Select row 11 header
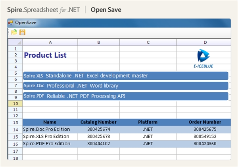The width and height of the screenshot is (238, 167). tap(15, 110)
